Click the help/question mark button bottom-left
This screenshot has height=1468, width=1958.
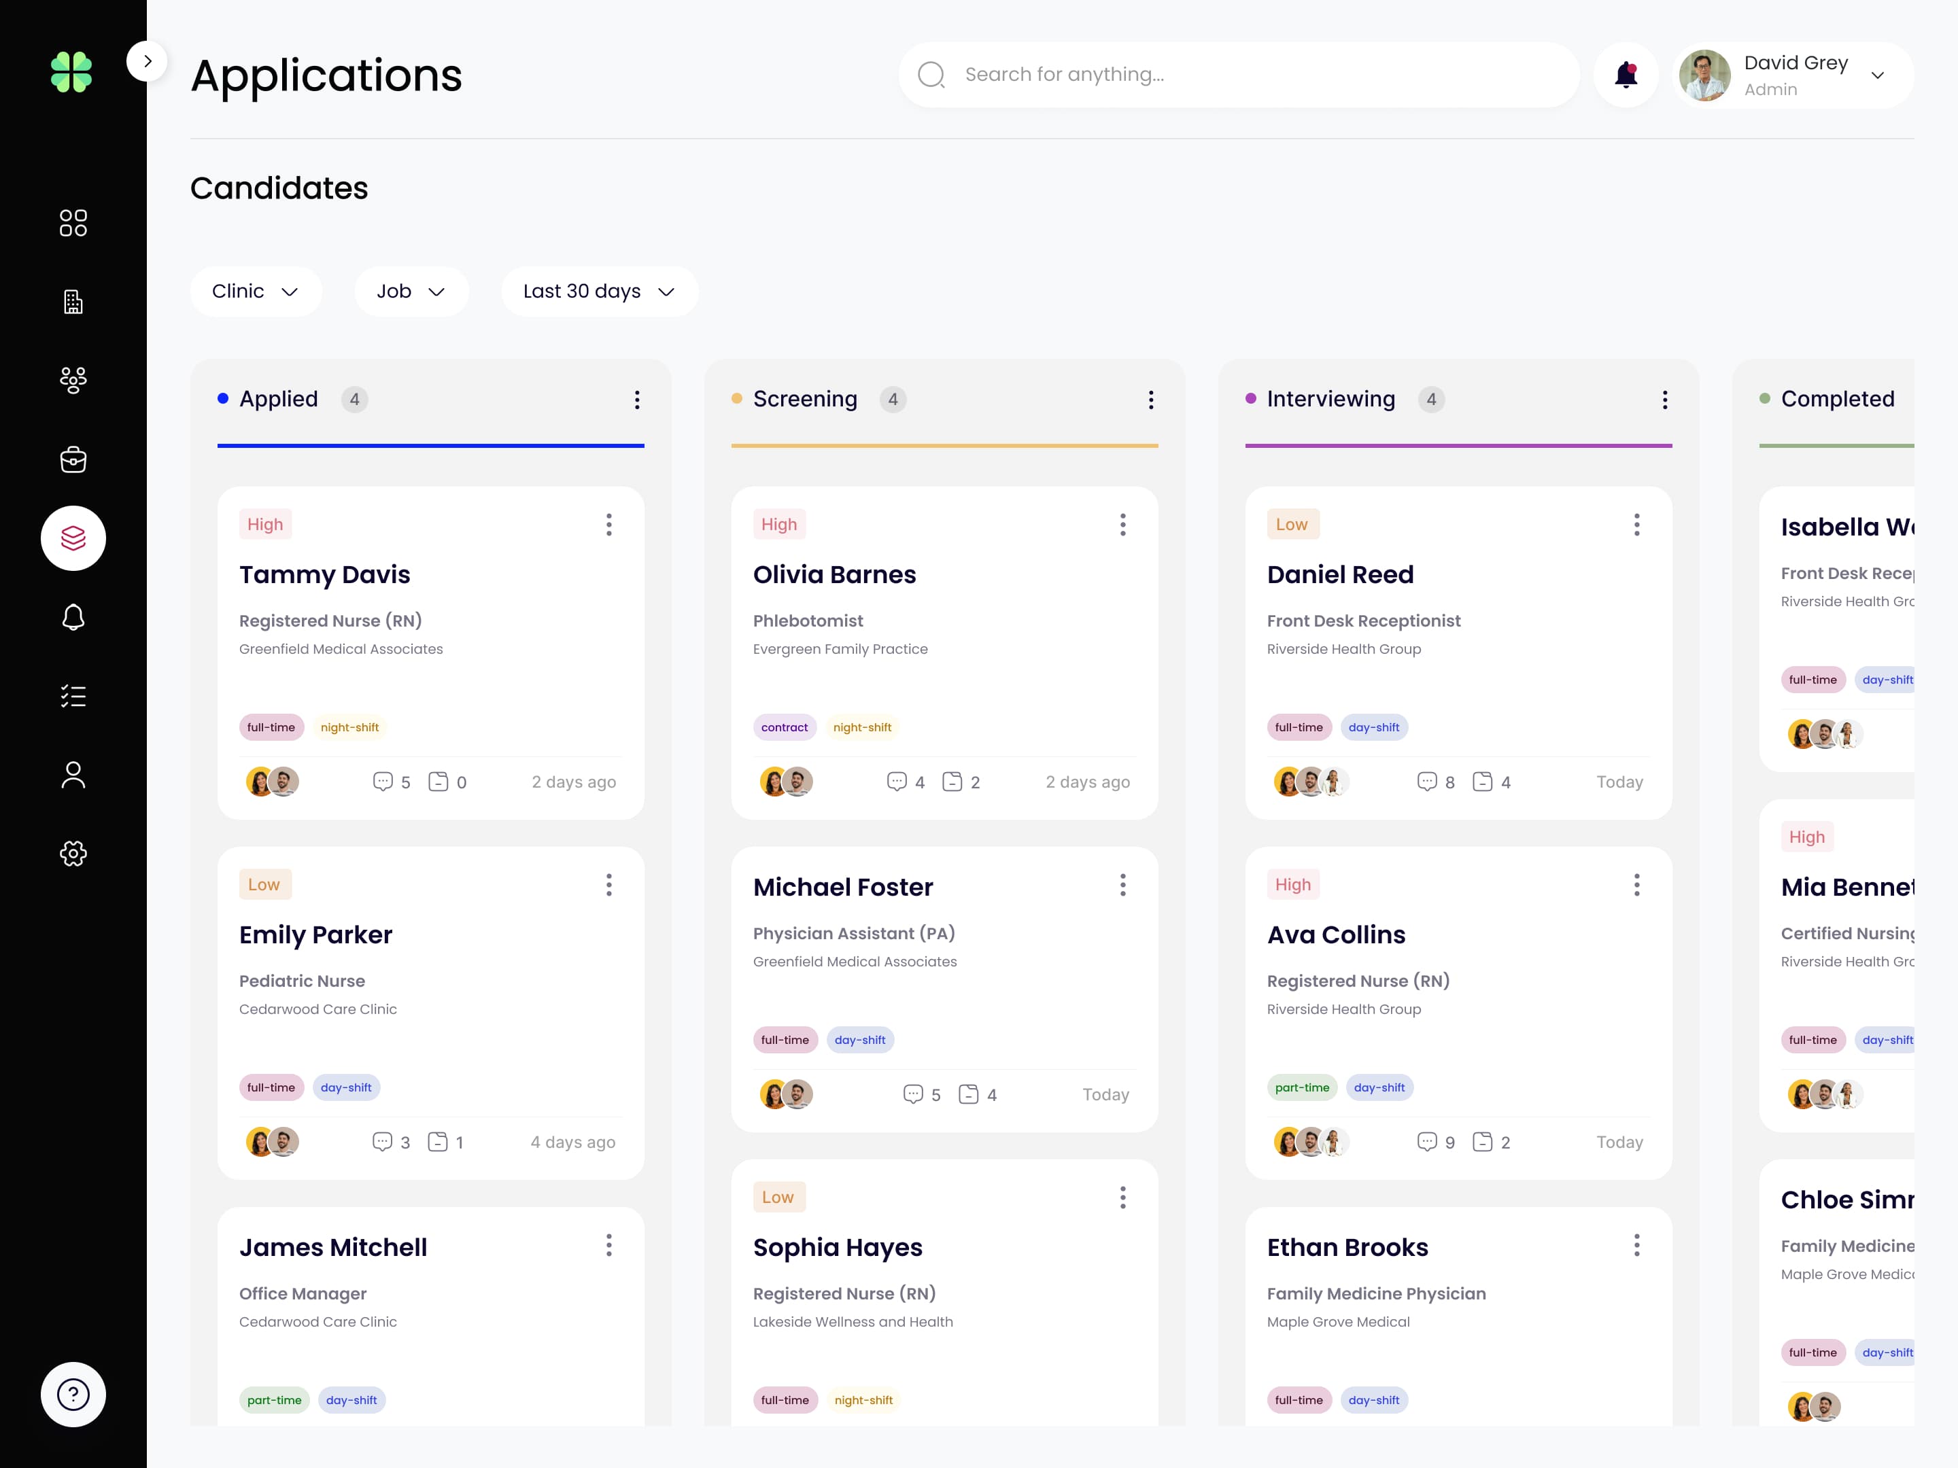pyautogui.click(x=73, y=1395)
